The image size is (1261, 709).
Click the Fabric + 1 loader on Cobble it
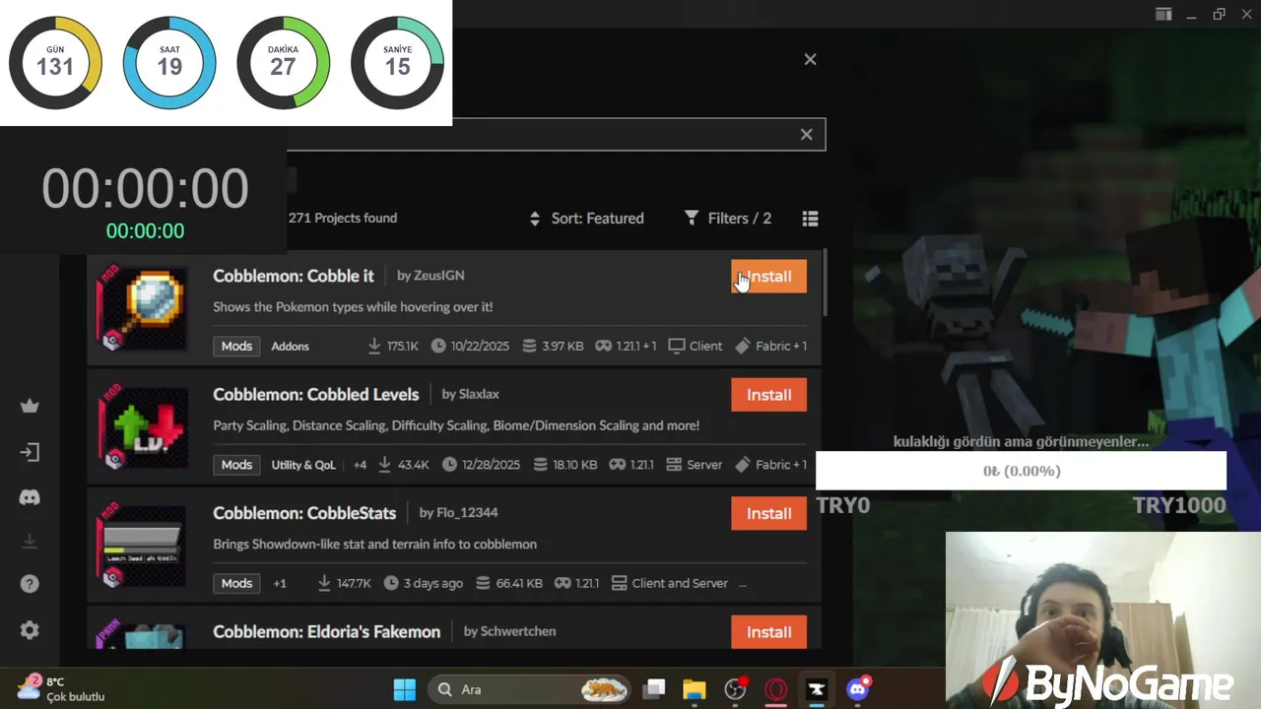pyautogui.click(x=770, y=347)
